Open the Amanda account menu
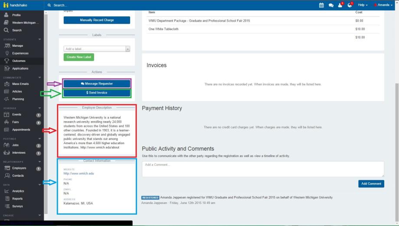This screenshot has height=226, width=399. pyautogui.click(x=383, y=5)
